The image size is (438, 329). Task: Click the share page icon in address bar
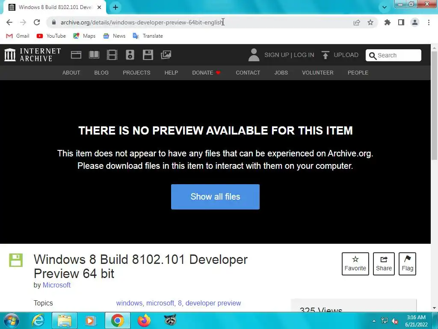point(357,22)
